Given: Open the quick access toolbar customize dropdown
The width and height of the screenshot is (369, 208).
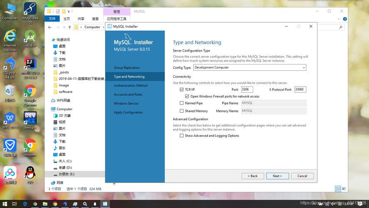Looking at the screenshot, I should point(69,11).
